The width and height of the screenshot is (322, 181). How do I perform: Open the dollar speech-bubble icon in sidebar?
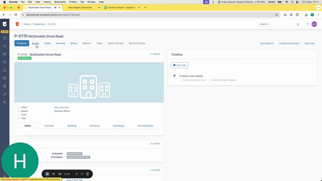click(5, 62)
